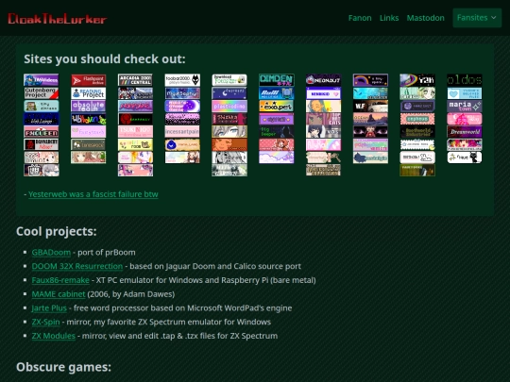The image size is (510, 382).
Task: Visit the plasticdino rainbow badge
Action: tap(229, 106)
